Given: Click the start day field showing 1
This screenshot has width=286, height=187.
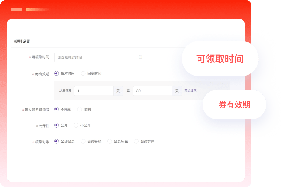Looking at the screenshot, I should point(94,91).
